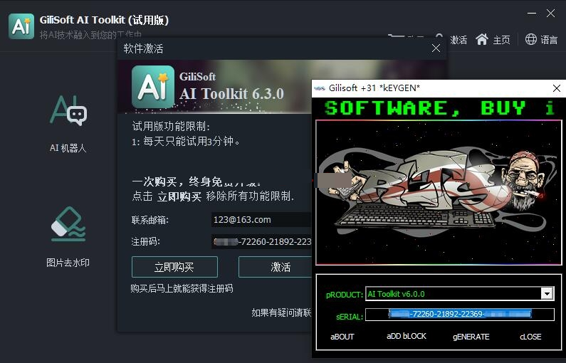Click the home icon beside 主页
This screenshot has height=363, width=566.
click(x=482, y=39)
